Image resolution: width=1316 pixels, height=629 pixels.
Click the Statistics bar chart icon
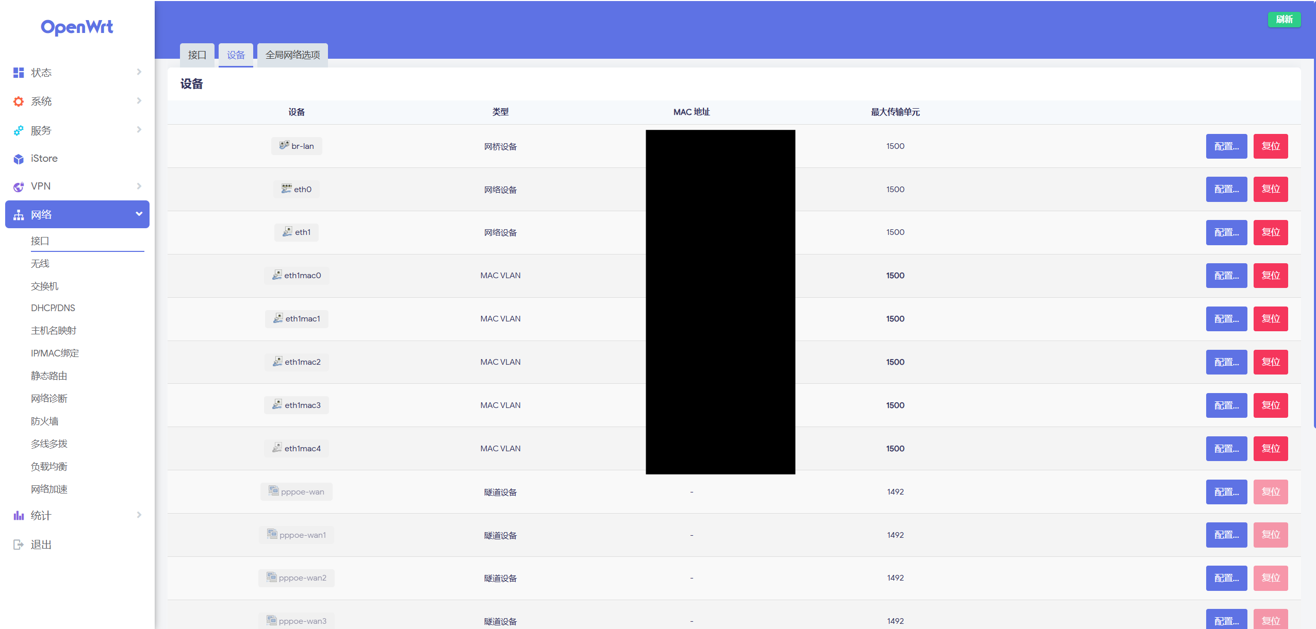click(19, 516)
